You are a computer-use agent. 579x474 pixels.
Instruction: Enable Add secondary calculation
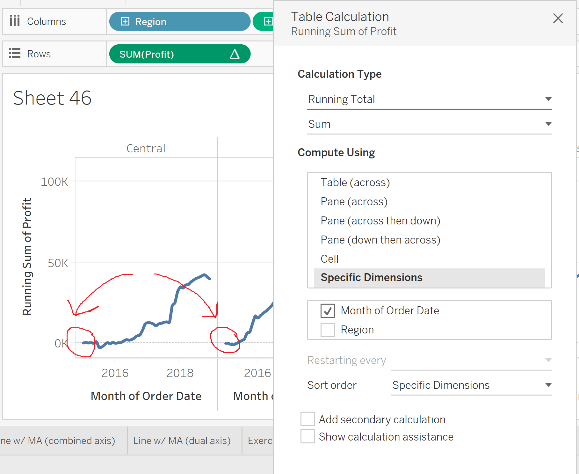(307, 419)
